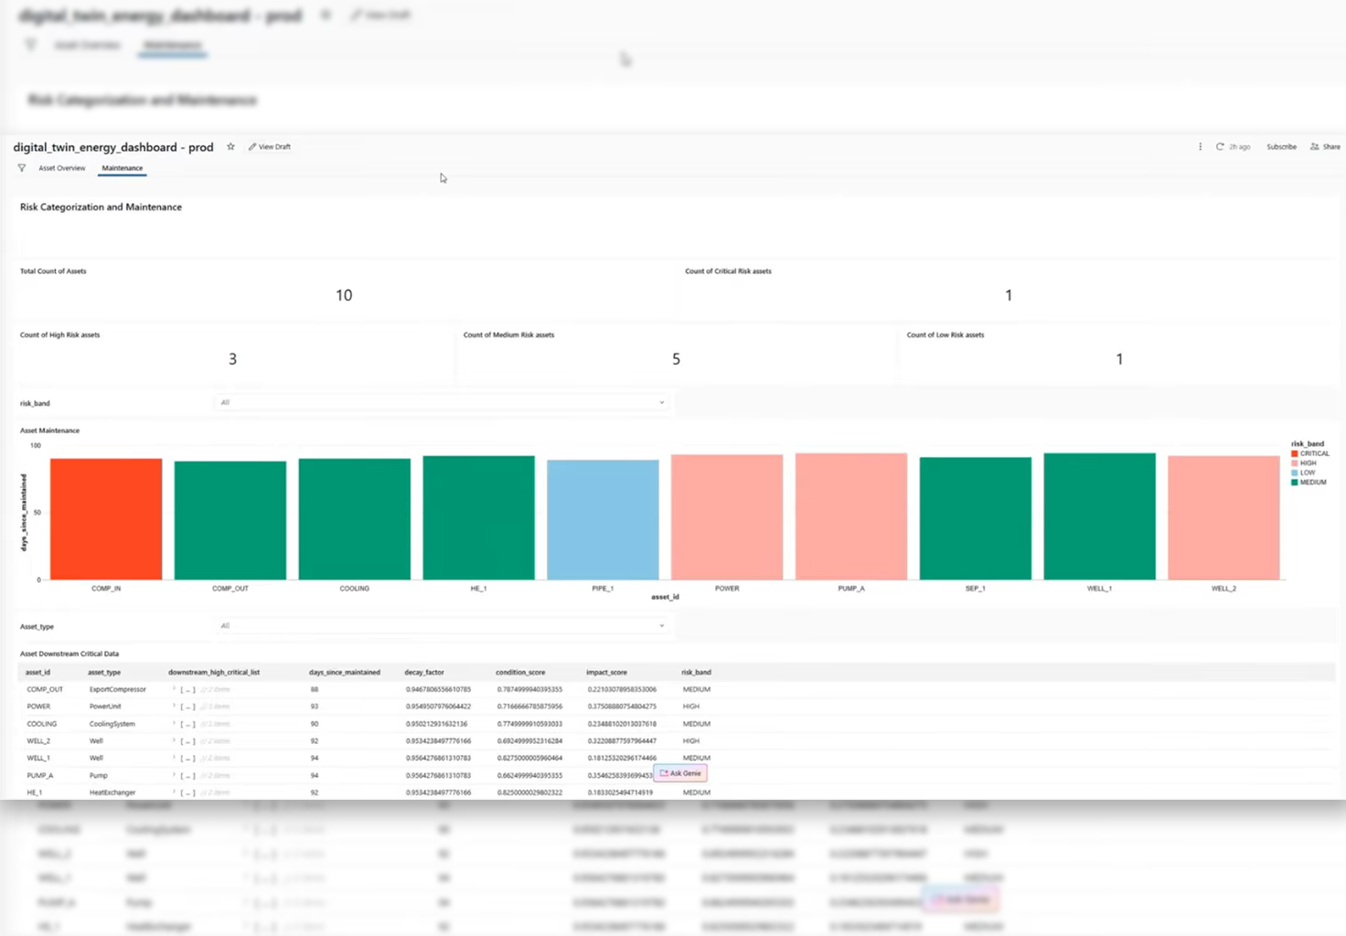Image resolution: width=1346 pixels, height=936 pixels.
Task: Click the Subscribe button
Action: [1281, 147]
